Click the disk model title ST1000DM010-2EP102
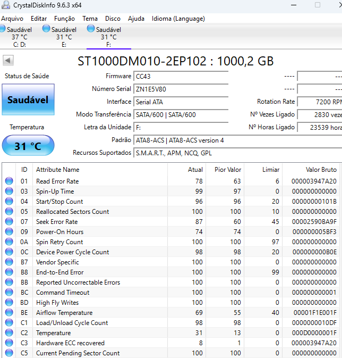 pos(142,61)
